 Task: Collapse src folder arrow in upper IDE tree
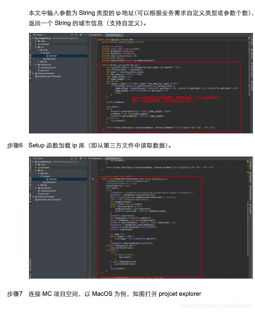(36, 47)
